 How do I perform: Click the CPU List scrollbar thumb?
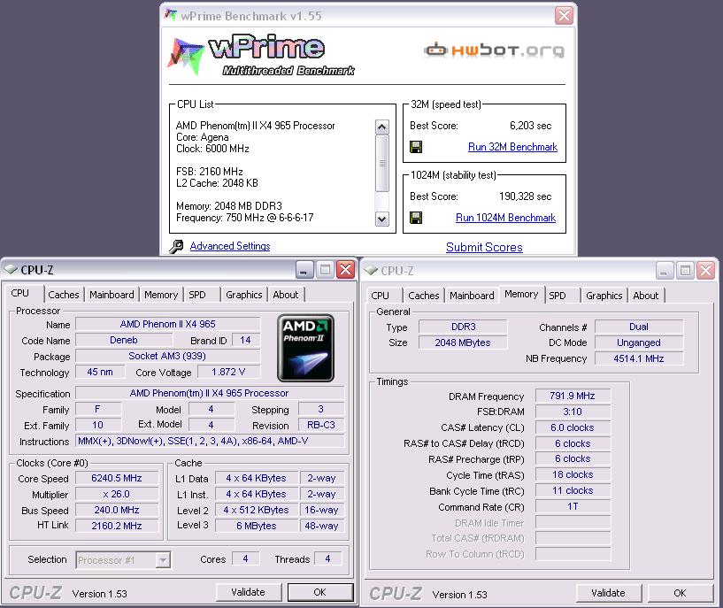click(x=381, y=163)
